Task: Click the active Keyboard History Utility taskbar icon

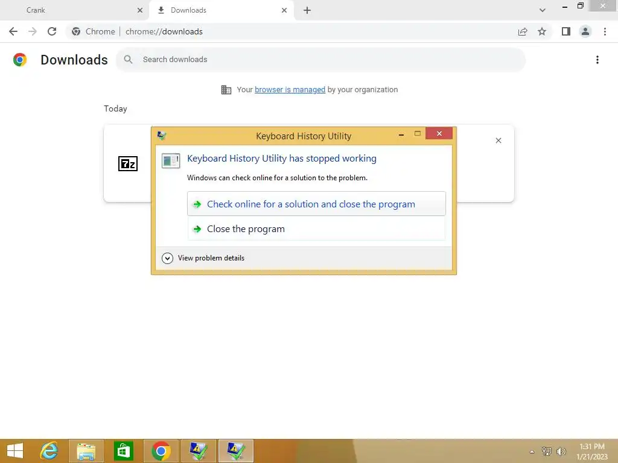Action: pyautogui.click(x=235, y=451)
